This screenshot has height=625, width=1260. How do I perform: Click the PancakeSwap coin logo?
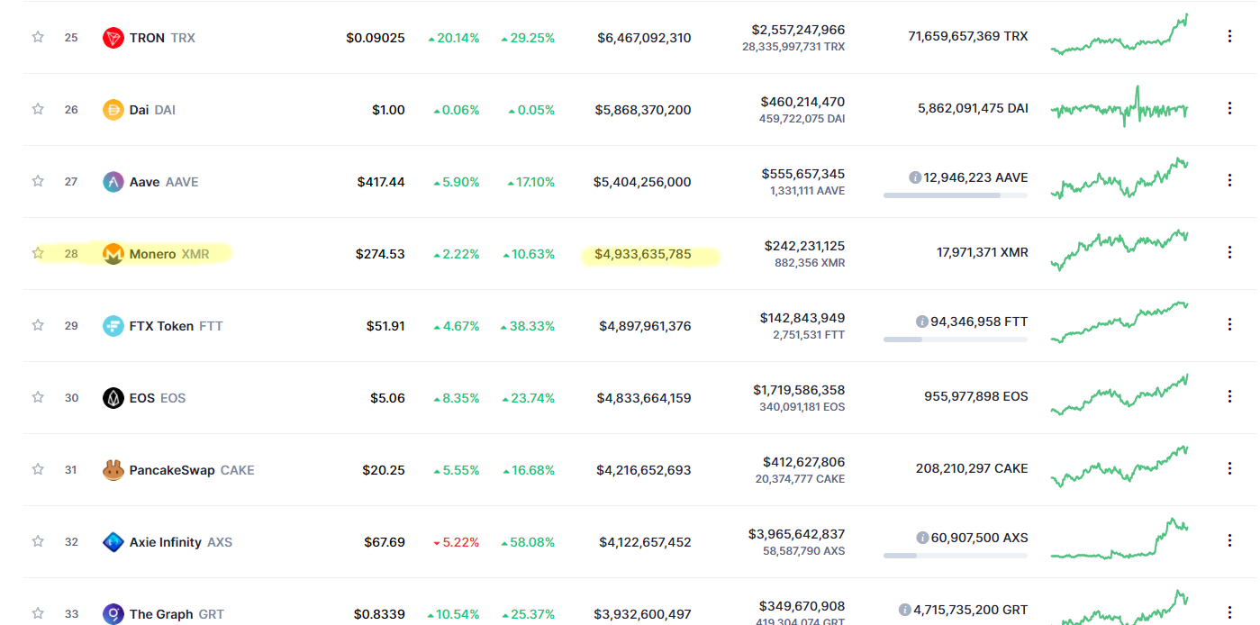113,470
